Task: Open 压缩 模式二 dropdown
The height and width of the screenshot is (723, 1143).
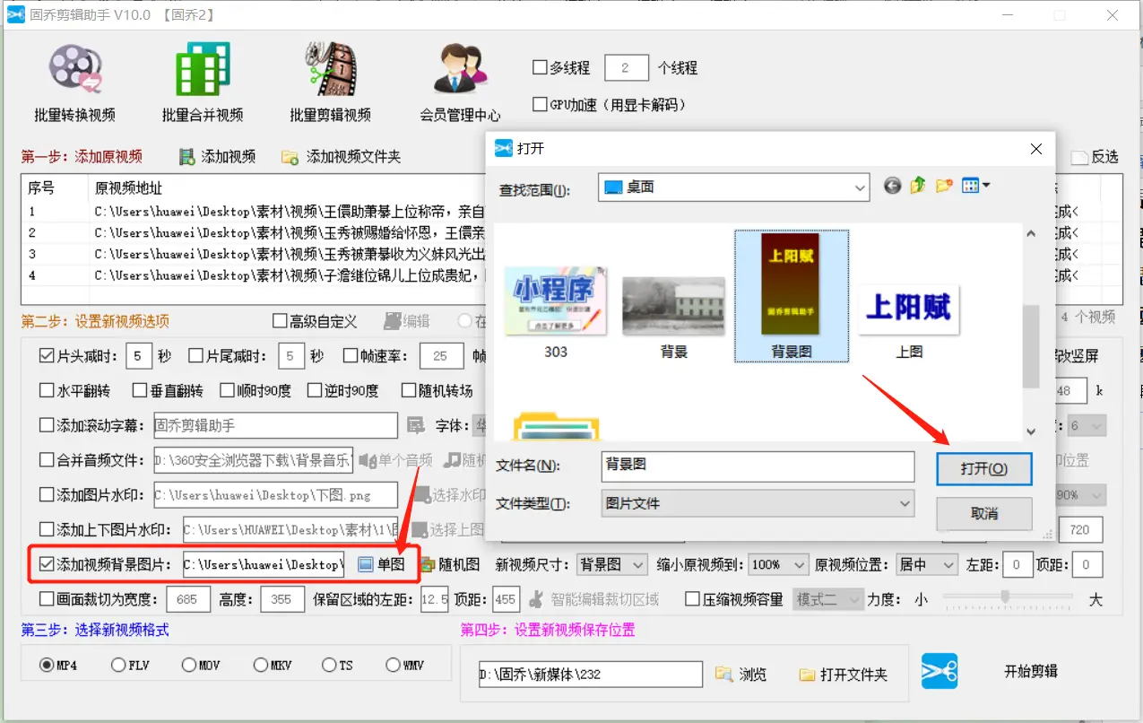Action: 827,599
